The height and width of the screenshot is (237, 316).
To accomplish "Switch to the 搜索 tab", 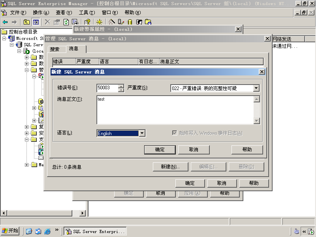I will [56, 49].
